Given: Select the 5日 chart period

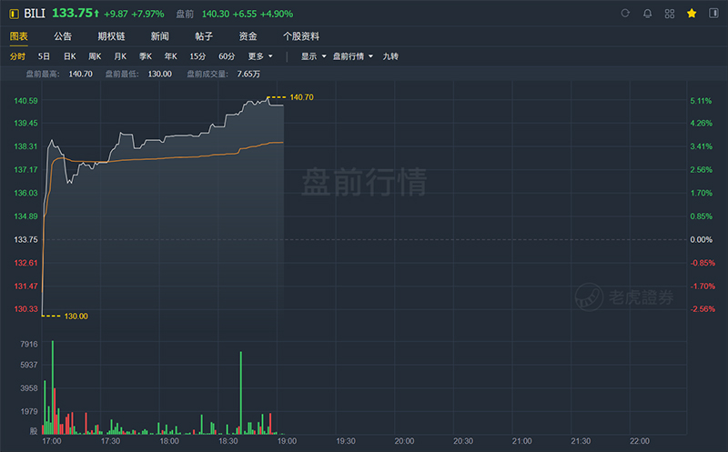Looking at the screenshot, I should point(44,56).
